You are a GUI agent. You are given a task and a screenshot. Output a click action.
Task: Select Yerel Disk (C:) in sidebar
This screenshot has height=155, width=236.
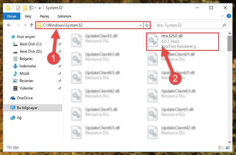30,44
